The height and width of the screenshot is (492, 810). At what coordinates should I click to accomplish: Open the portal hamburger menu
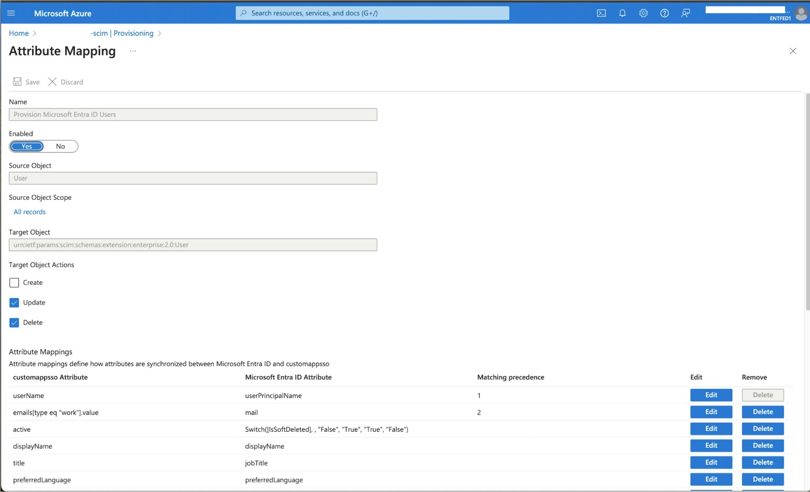[11, 13]
